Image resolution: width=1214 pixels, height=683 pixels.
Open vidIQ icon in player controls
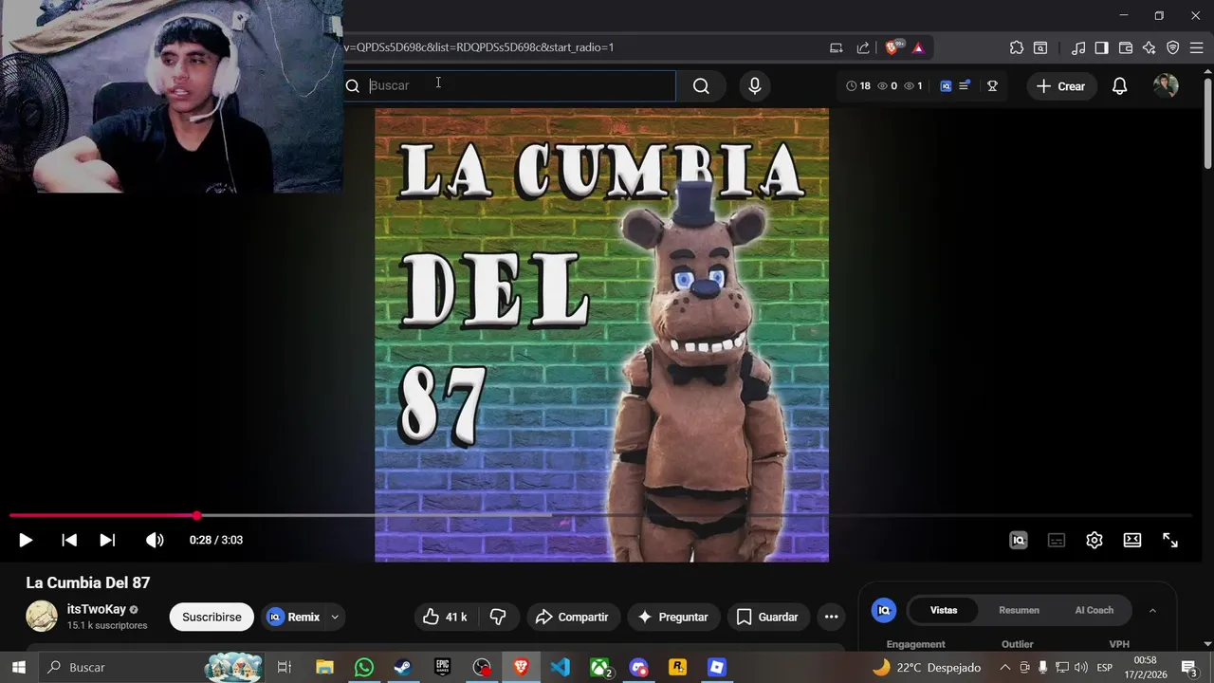[x=1019, y=540]
